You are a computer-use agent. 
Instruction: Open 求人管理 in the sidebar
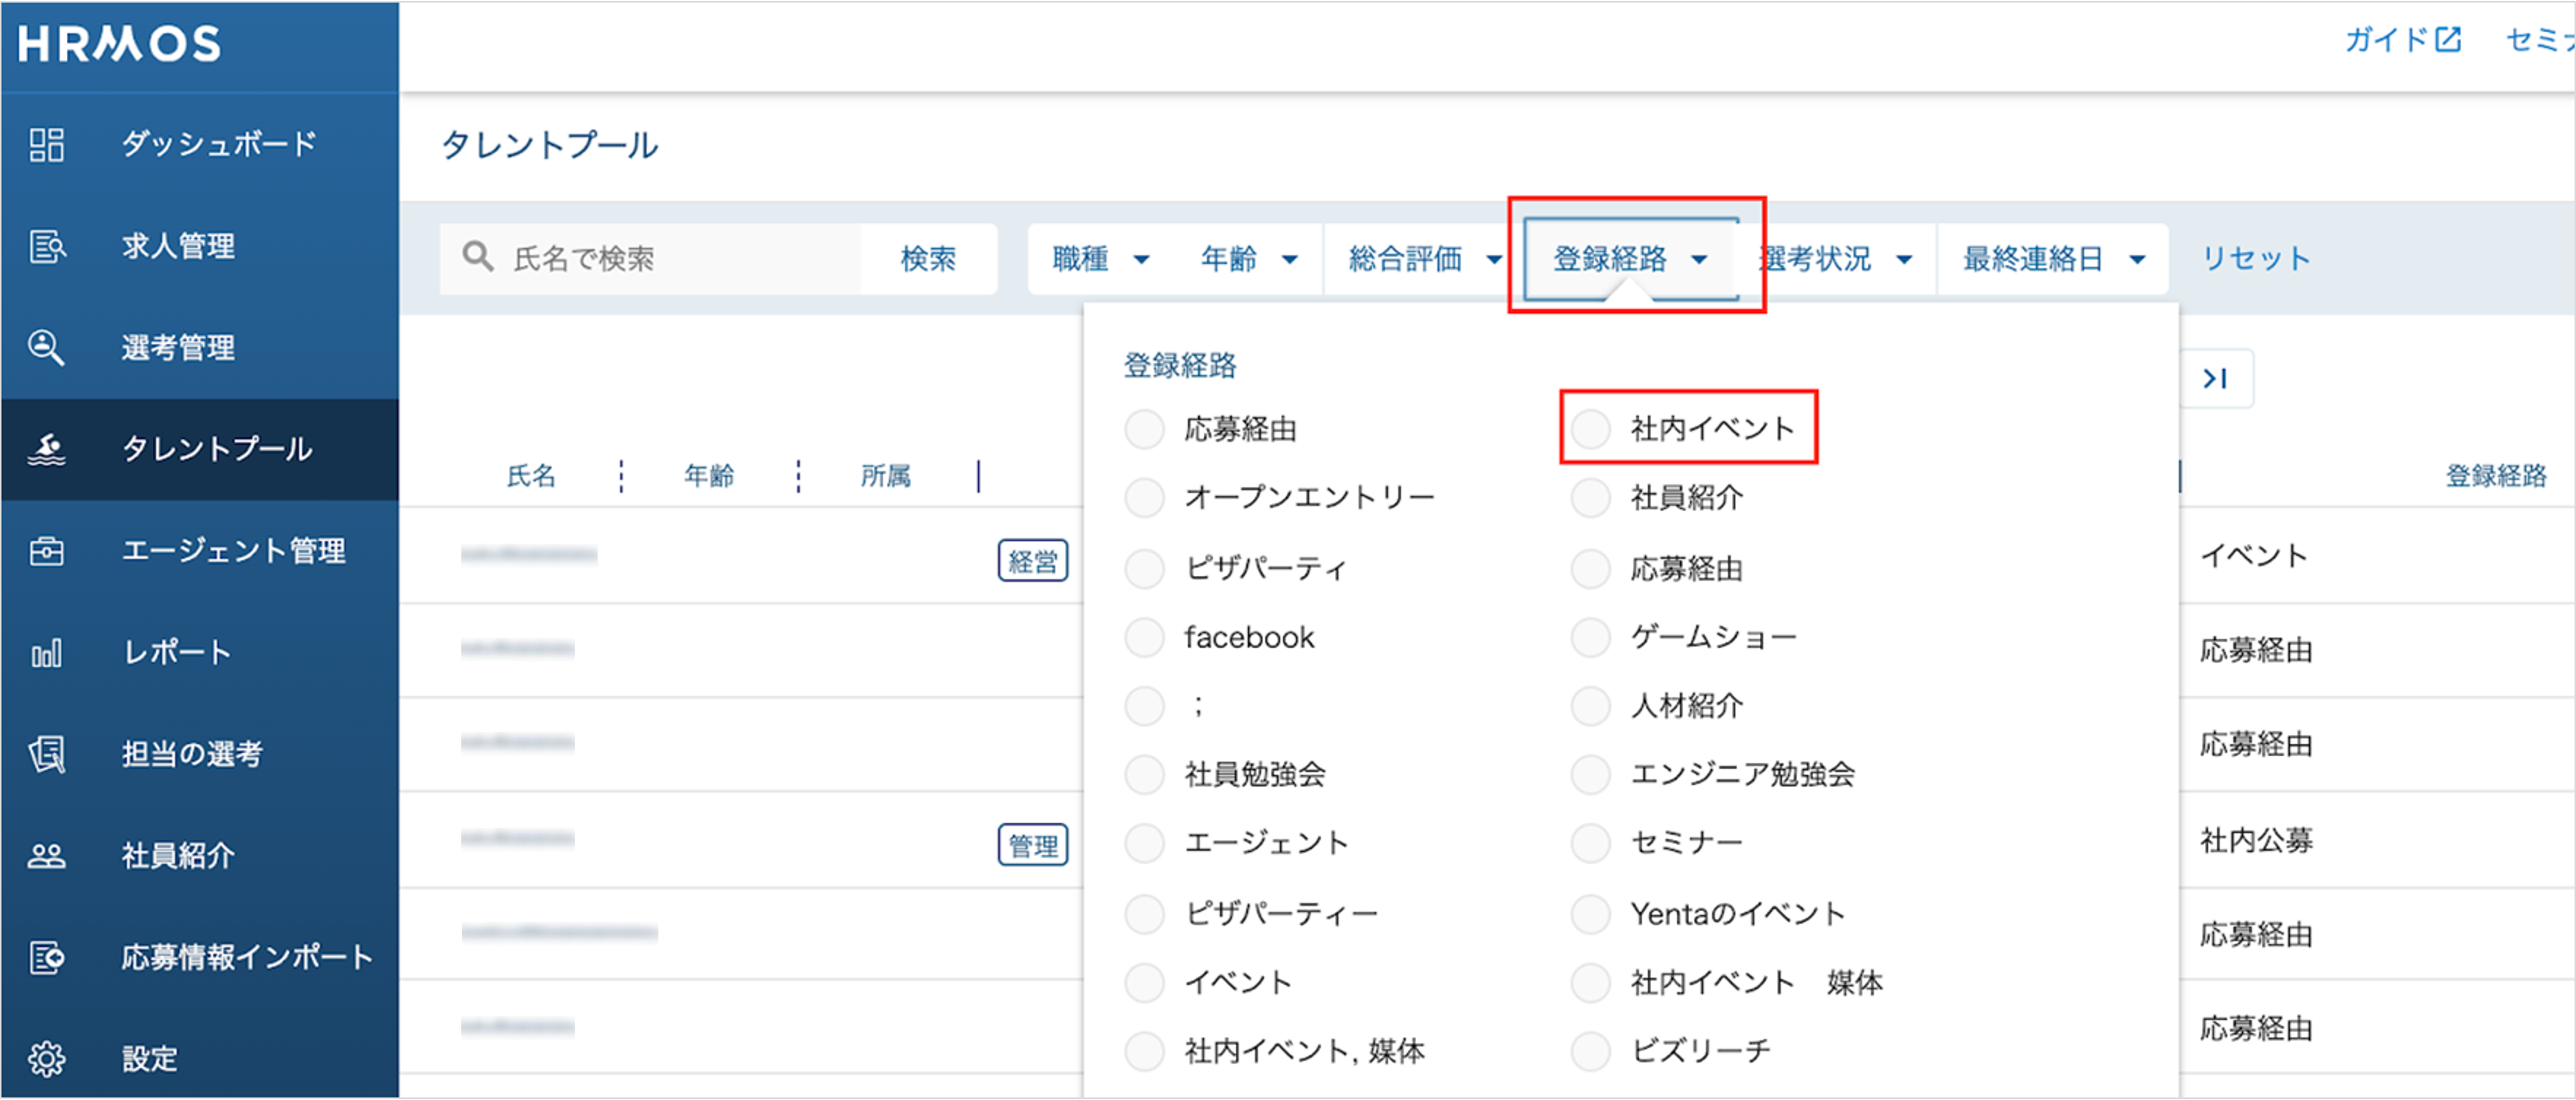(x=200, y=246)
